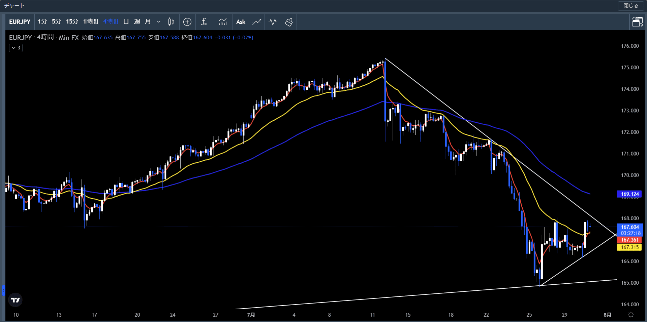Switch to the weekly 週 timeframe
The height and width of the screenshot is (322, 647).
click(137, 22)
